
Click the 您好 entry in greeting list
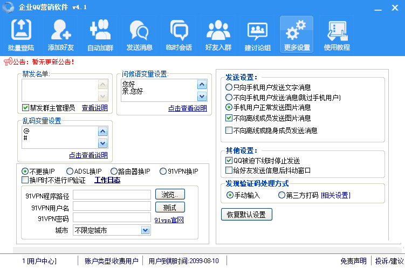pyautogui.click(x=128, y=84)
